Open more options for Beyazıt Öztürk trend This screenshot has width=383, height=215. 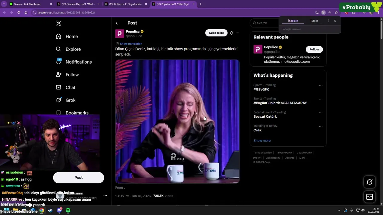pyautogui.click(x=321, y=113)
